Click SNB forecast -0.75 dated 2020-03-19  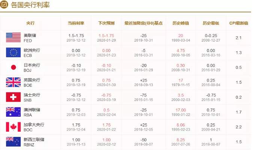click(x=106, y=97)
